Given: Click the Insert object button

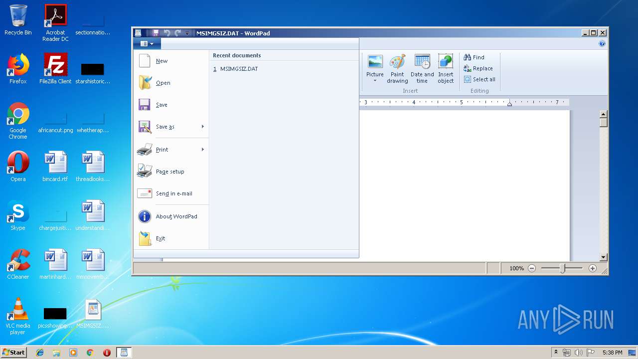Looking at the screenshot, I should pyautogui.click(x=446, y=69).
